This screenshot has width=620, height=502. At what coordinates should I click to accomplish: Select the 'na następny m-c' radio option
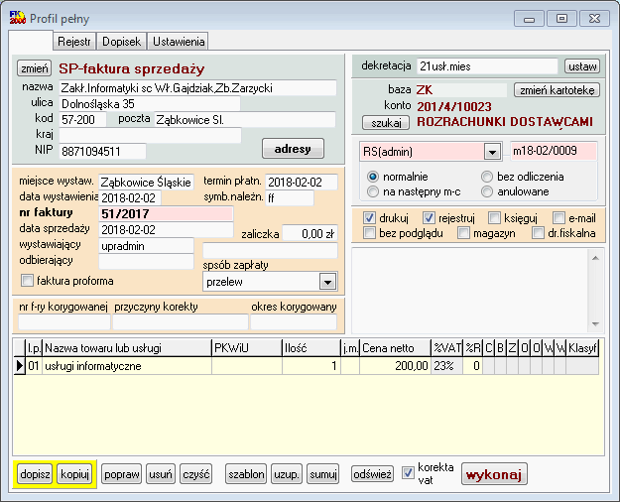[373, 191]
